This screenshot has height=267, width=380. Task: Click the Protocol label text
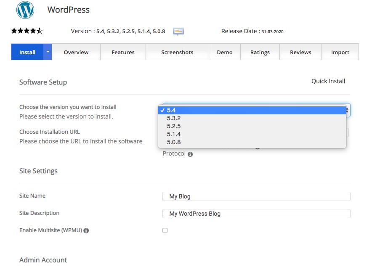[174, 154]
